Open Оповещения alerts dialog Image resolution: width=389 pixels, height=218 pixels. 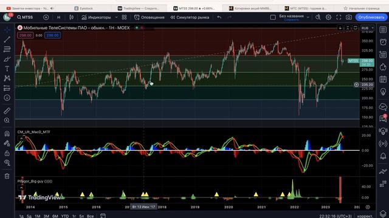point(150,18)
